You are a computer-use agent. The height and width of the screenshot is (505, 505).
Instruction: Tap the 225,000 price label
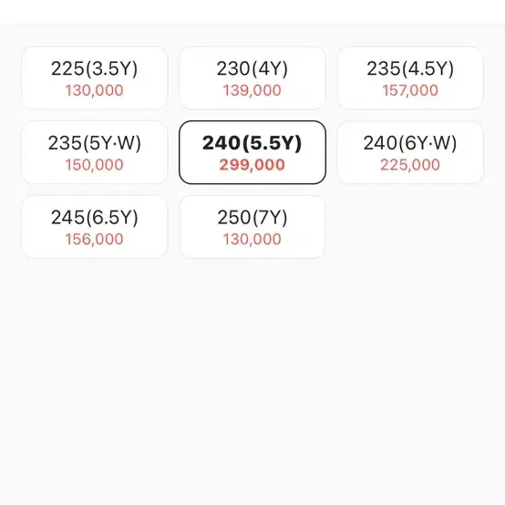click(410, 165)
